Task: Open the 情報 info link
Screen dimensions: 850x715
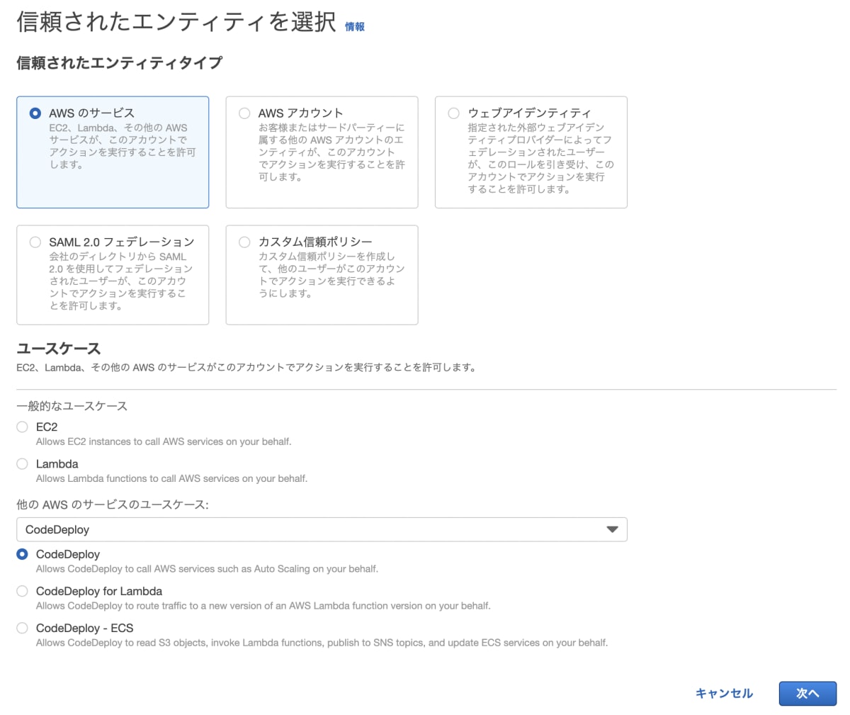Action: click(x=355, y=27)
